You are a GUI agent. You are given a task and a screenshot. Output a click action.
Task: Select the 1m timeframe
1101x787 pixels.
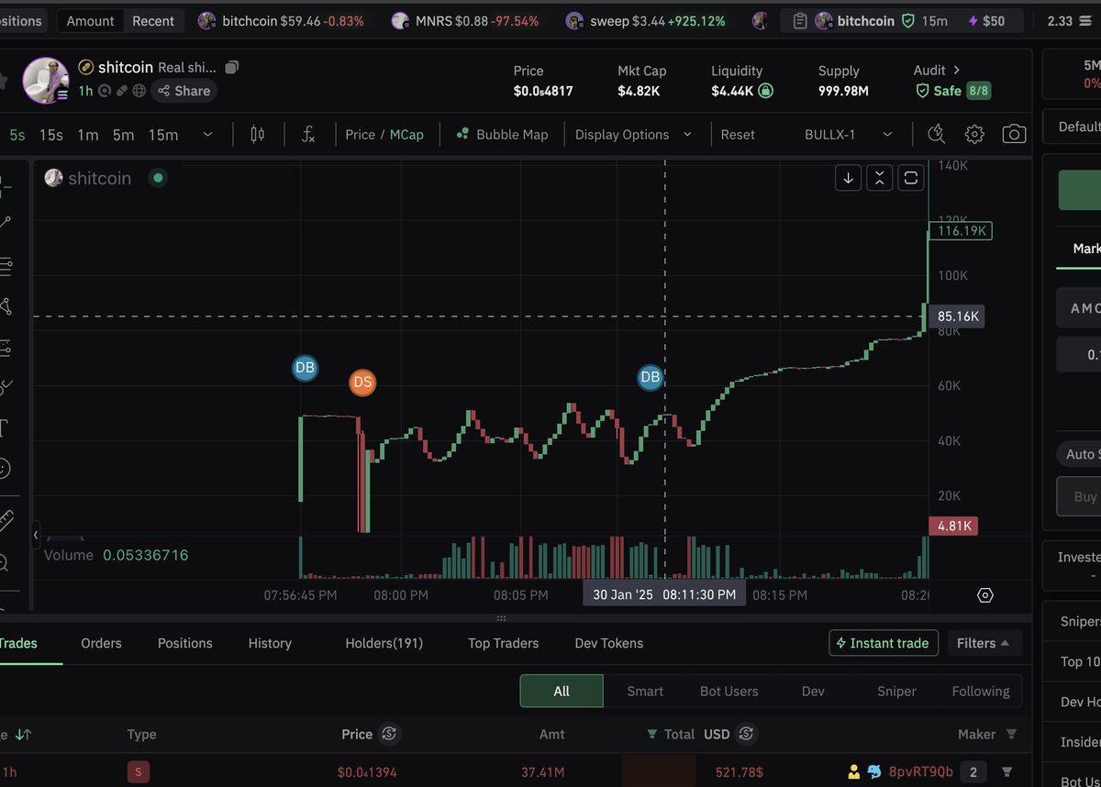pyautogui.click(x=88, y=135)
